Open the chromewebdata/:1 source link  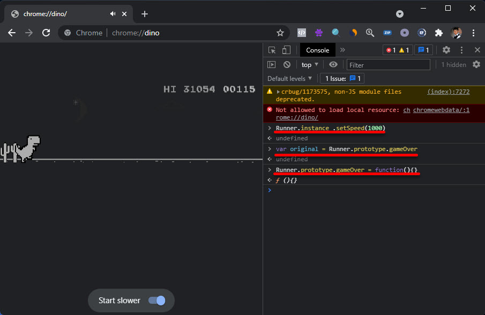[441, 110]
